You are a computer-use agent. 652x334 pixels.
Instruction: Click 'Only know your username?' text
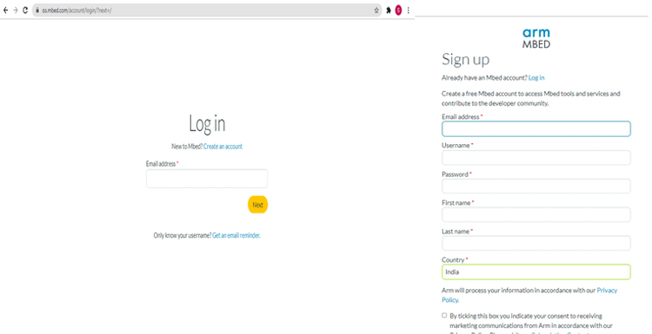[x=183, y=236]
